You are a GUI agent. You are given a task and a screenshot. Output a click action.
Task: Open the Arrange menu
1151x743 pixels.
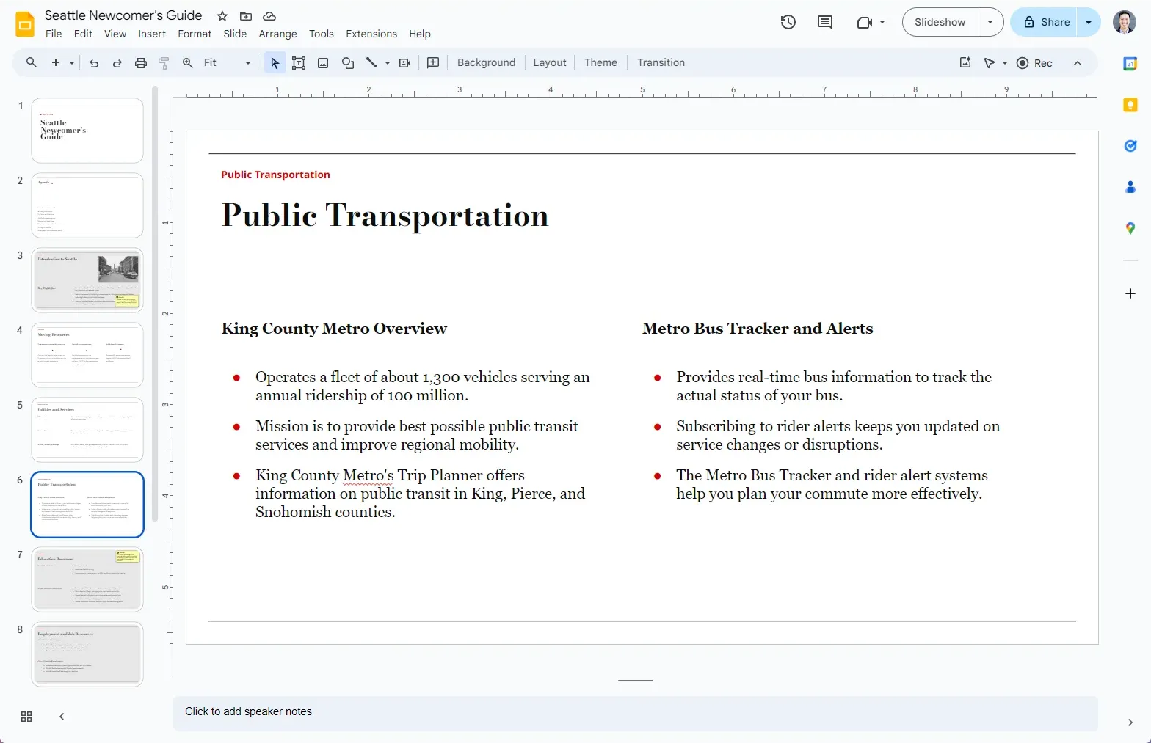click(x=277, y=34)
